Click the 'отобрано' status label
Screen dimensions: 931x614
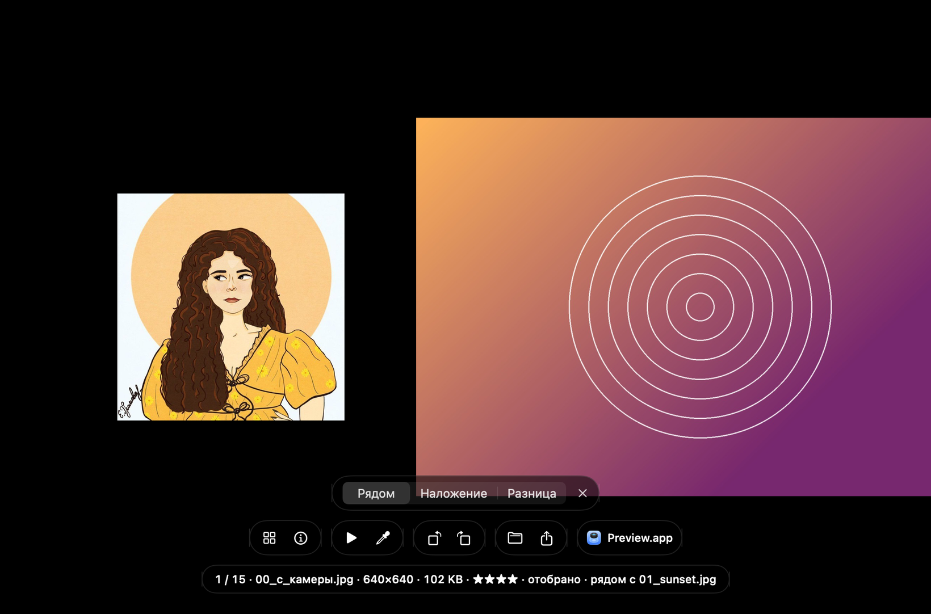554,579
